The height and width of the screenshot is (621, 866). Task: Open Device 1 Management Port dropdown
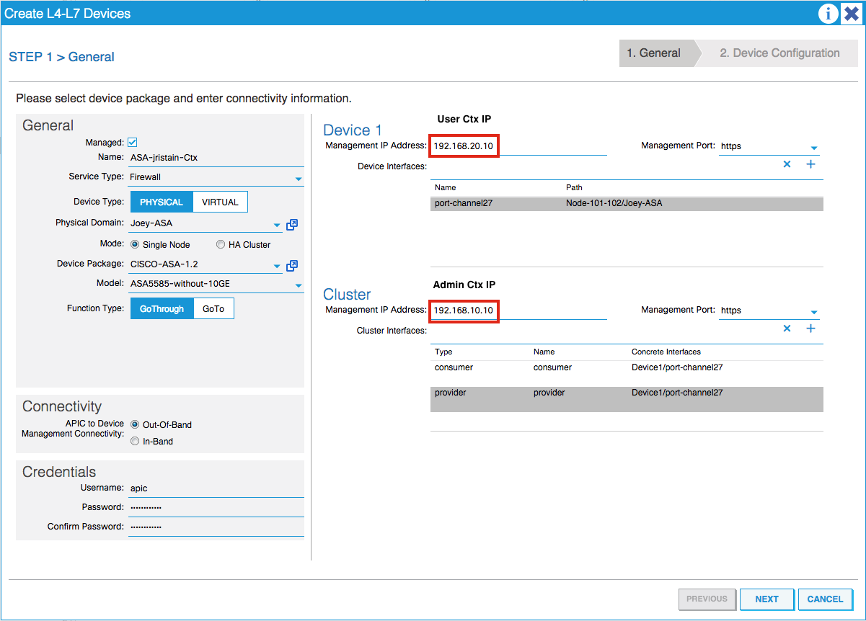click(x=816, y=146)
